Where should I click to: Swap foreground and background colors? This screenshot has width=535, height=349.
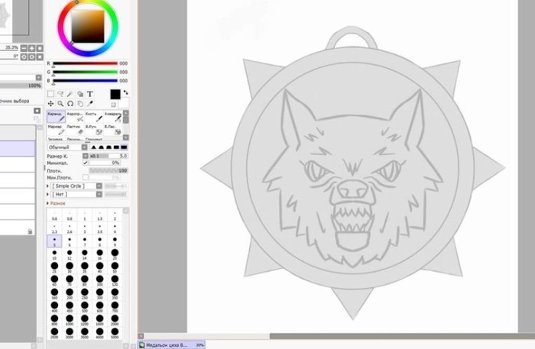click(126, 92)
